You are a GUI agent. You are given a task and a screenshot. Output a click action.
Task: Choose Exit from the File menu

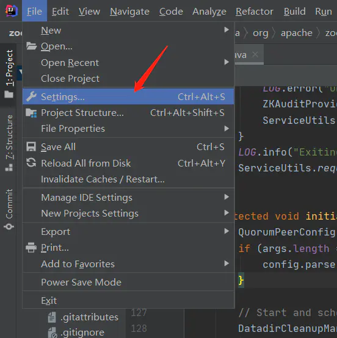(128, 301)
